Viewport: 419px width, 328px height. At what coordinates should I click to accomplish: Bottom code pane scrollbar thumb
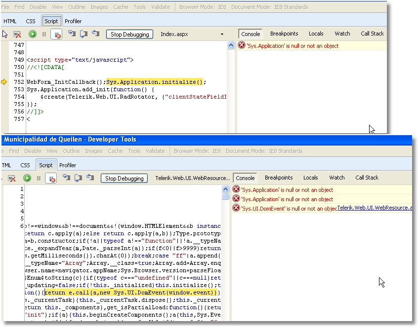[225, 196]
